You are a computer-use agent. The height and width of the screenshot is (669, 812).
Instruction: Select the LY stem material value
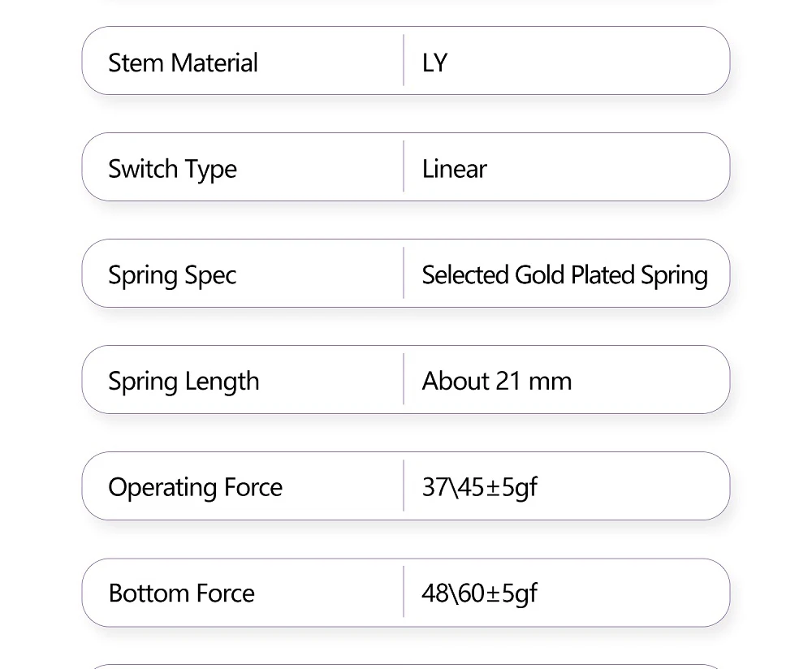[434, 63]
